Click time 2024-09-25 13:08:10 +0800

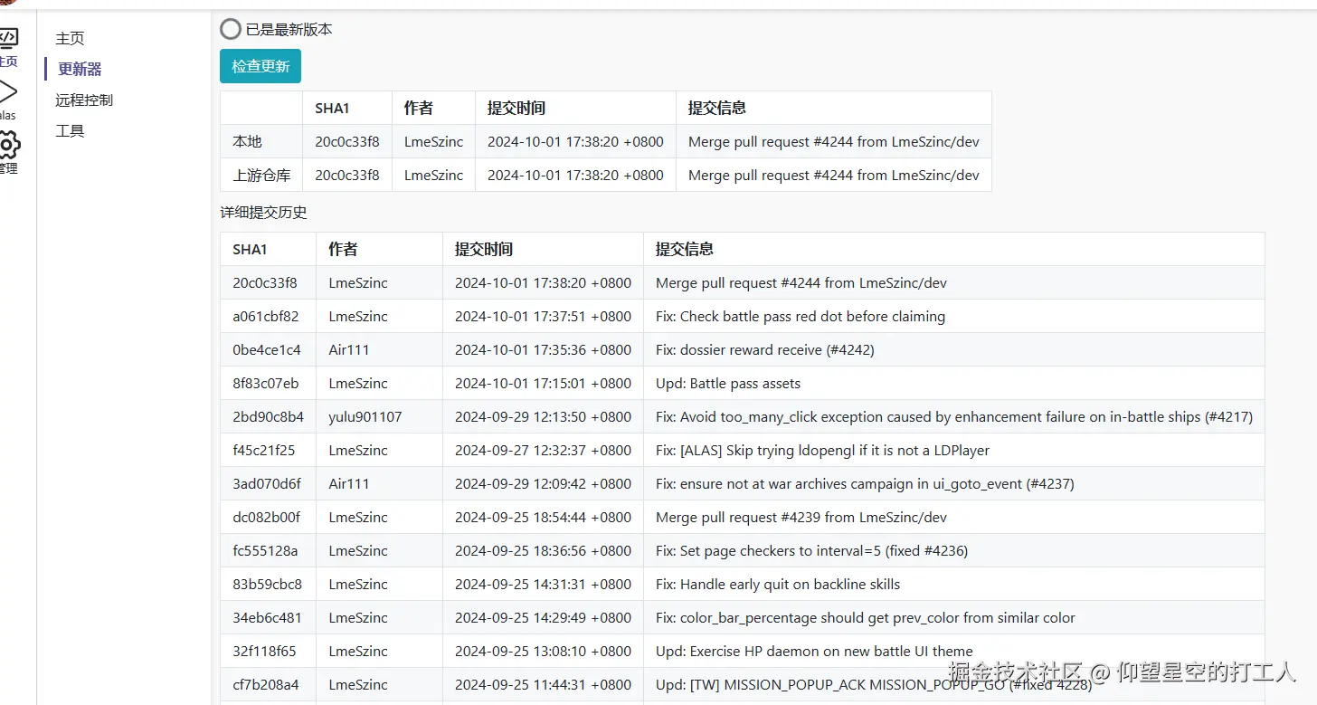tap(543, 651)
